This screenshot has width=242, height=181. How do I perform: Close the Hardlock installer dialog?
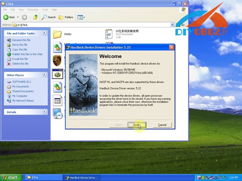coord(171,47)
